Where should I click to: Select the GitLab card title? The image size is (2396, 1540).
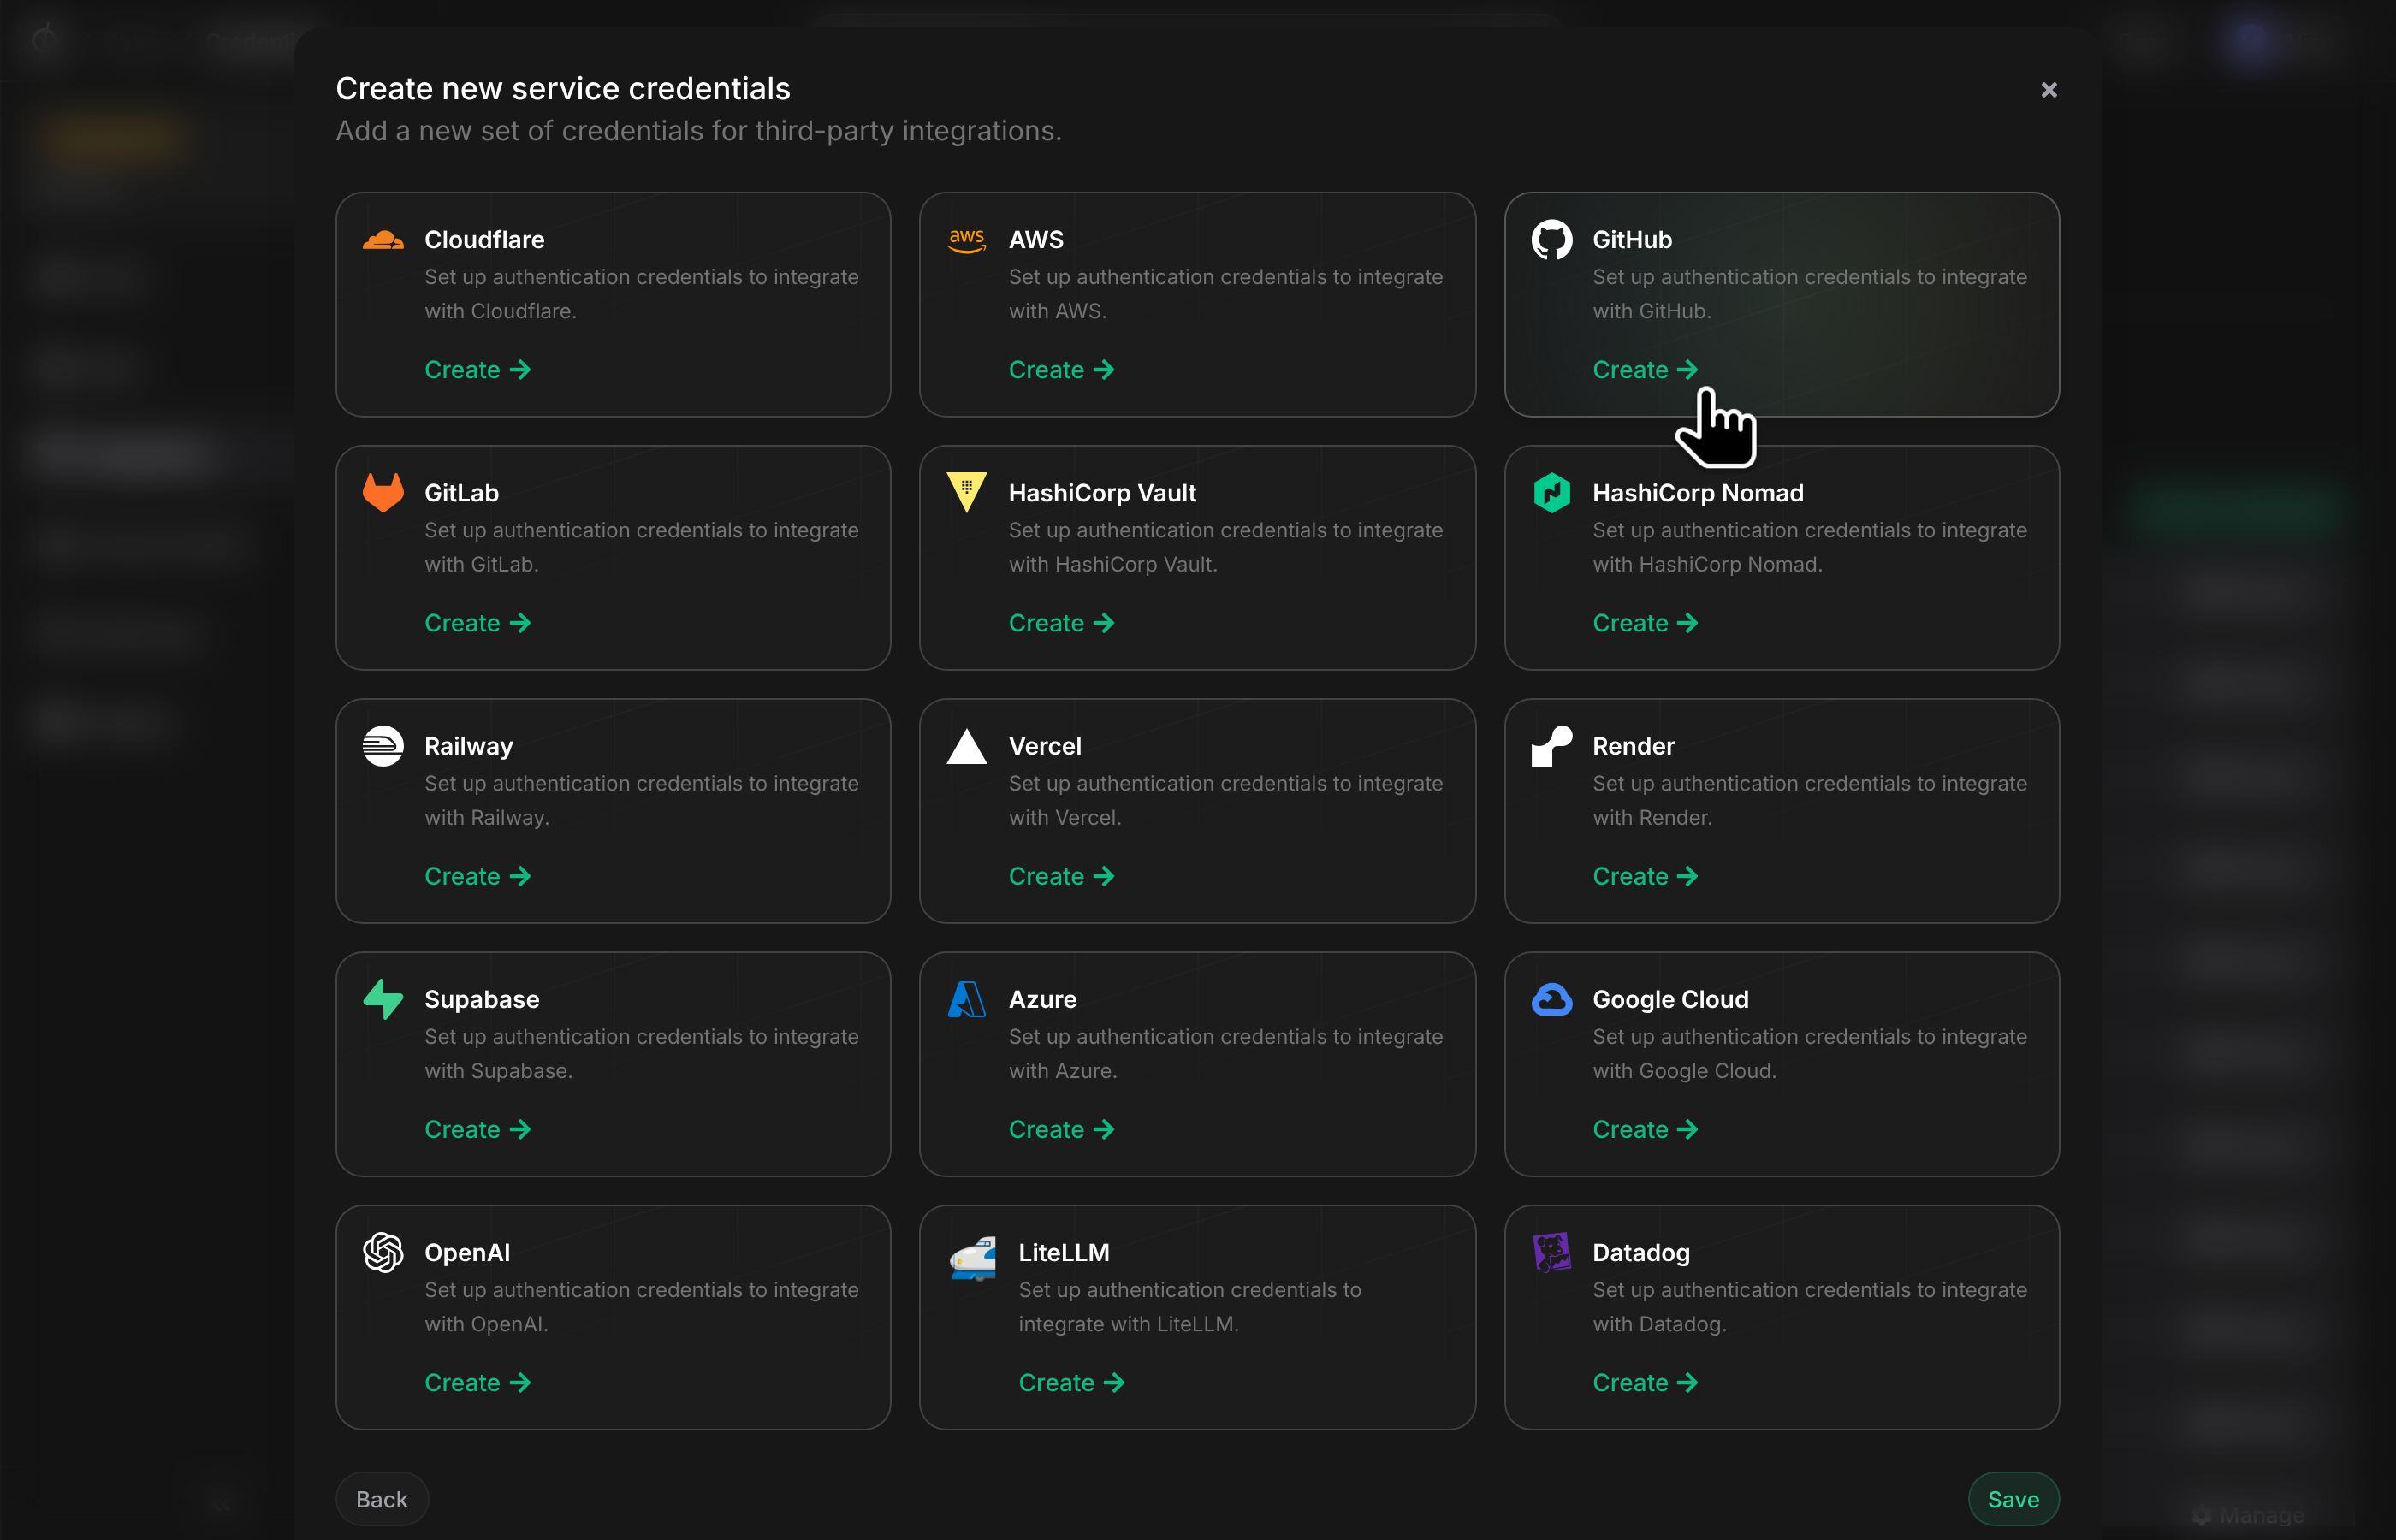pos(461,493)
